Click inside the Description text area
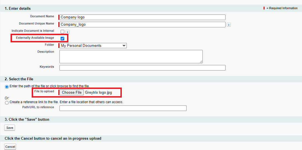The width and height of the screenshot is (302, 150). click(x=131, y=57)
